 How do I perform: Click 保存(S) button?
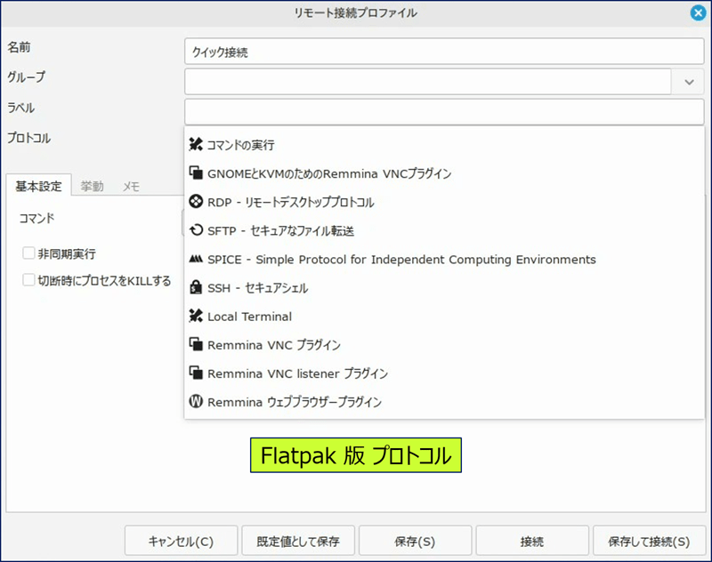(x=415, y=541)
